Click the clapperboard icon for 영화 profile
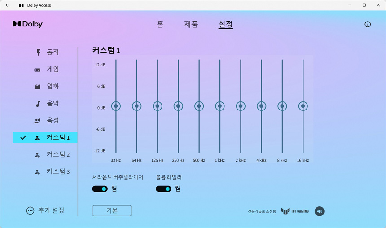The width and height of the screenshot is (386, 228). coord(37,87)
